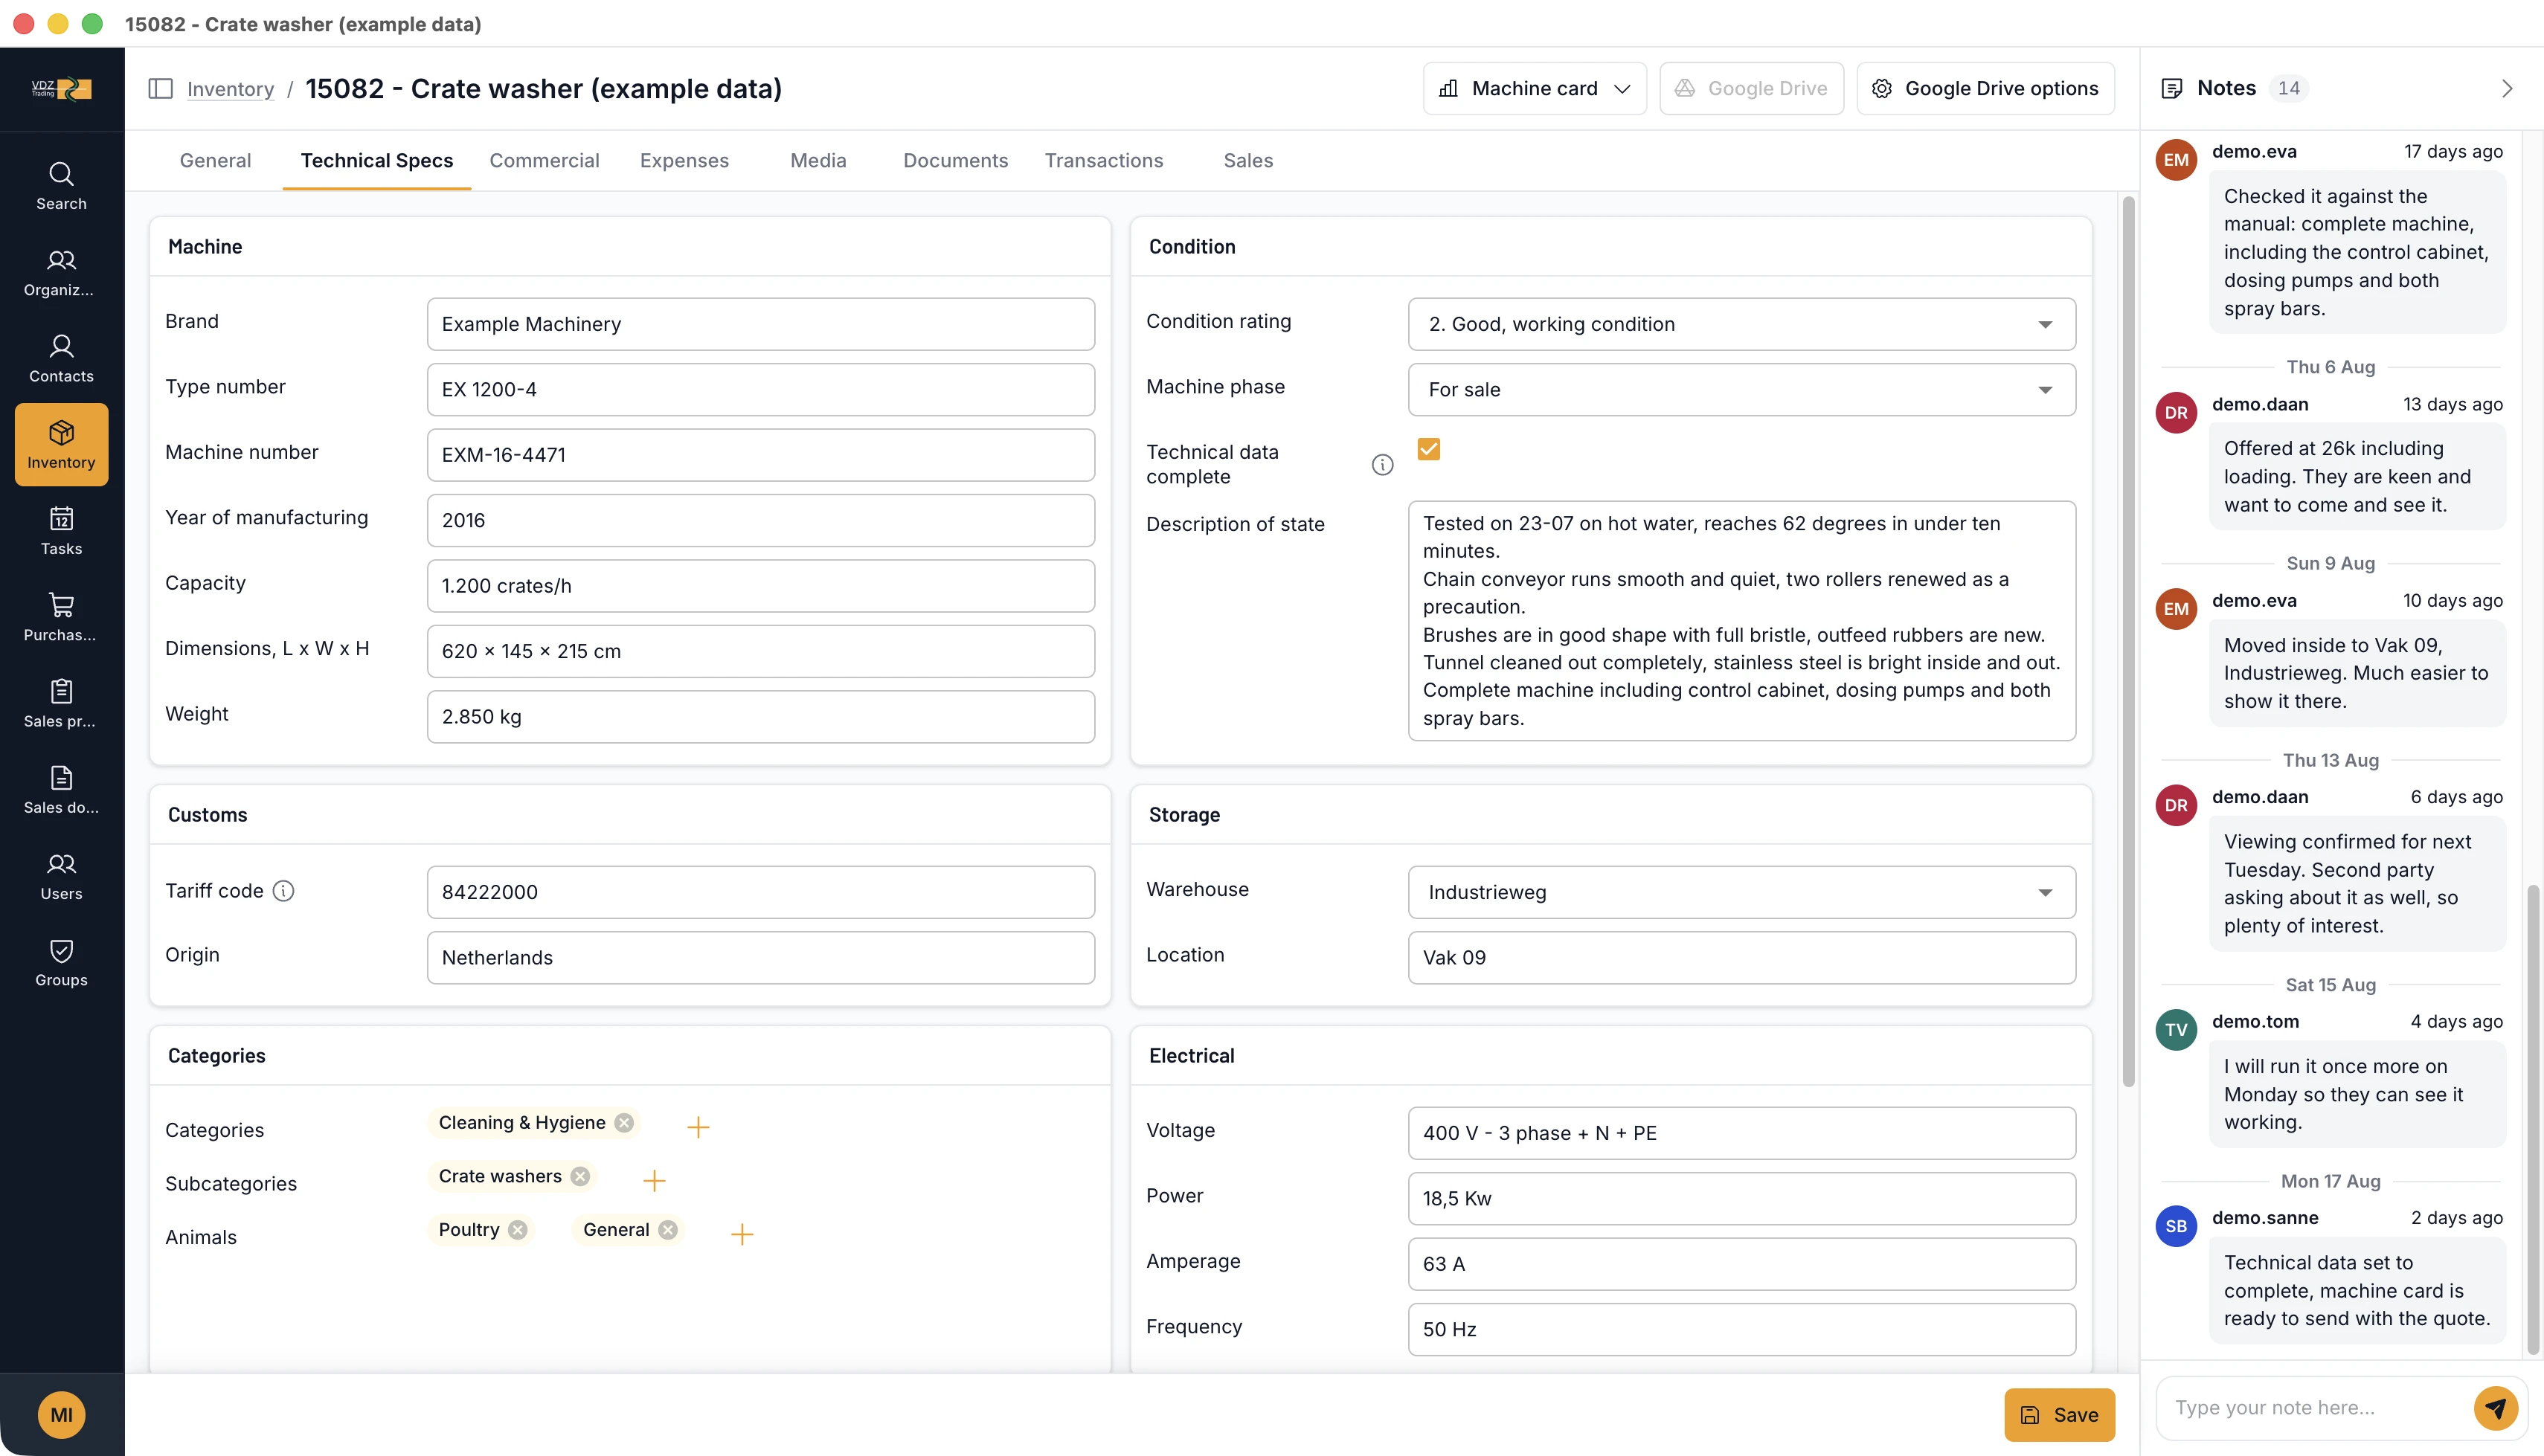The height and width of the screenshot is (1456, 2544).
Task: Add a new category
Action: (698, 1127)
